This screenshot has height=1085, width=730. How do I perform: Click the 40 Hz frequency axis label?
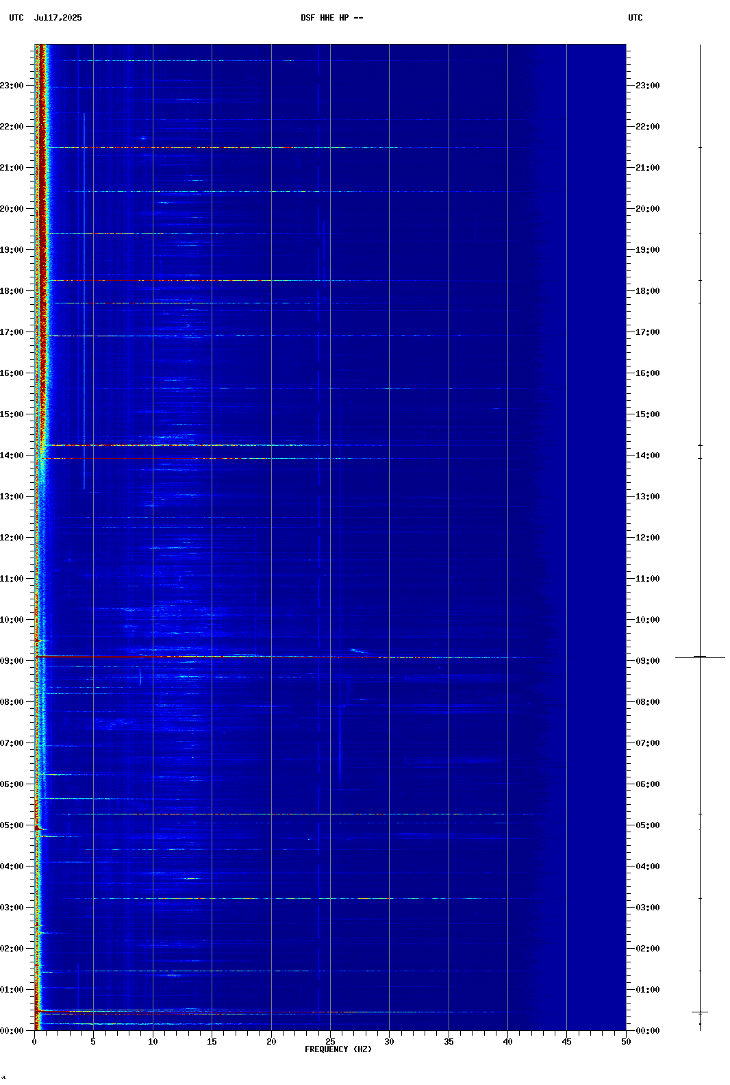[507, 1042]
